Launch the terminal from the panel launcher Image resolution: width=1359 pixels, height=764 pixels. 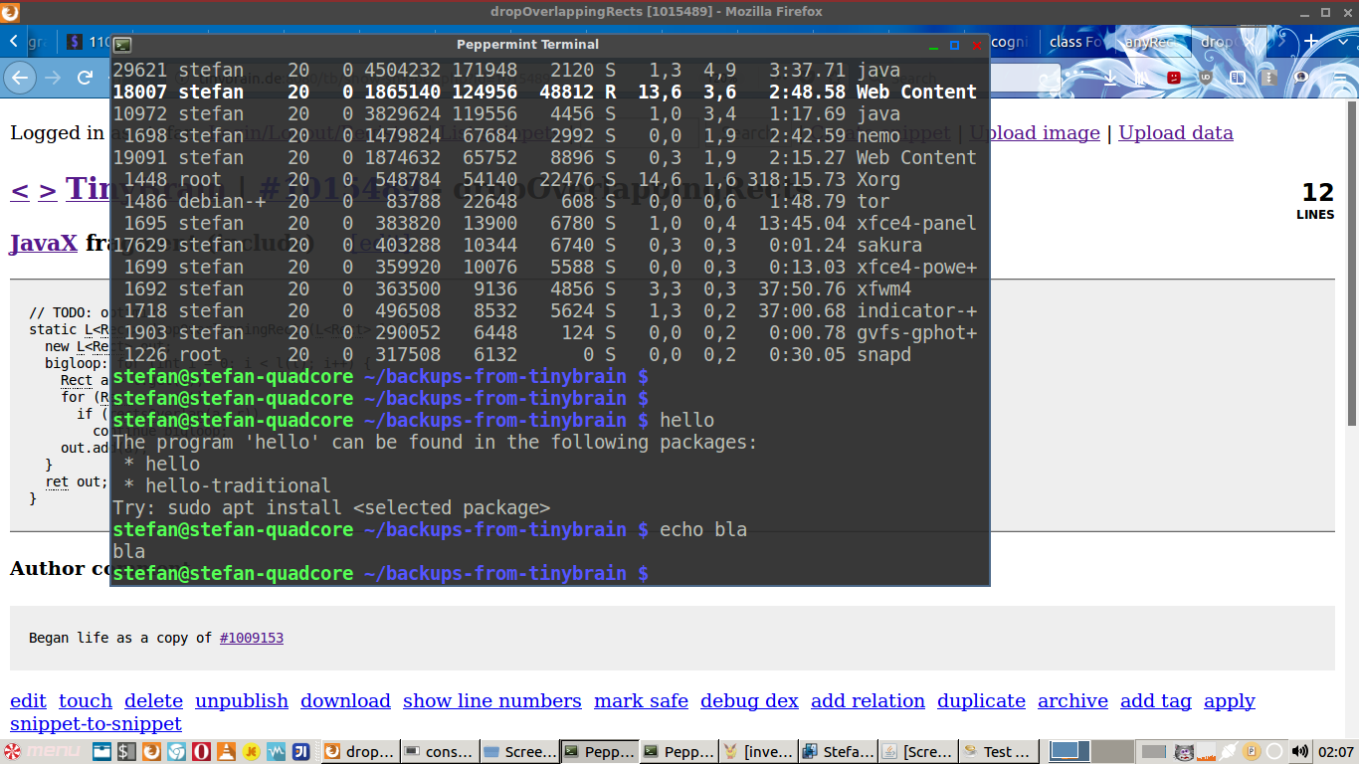pos(126,751)
